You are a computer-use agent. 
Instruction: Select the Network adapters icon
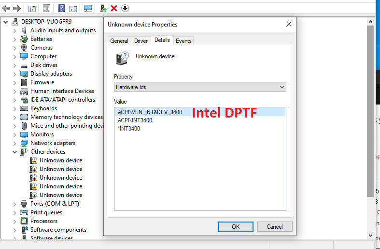pos(24,143)
